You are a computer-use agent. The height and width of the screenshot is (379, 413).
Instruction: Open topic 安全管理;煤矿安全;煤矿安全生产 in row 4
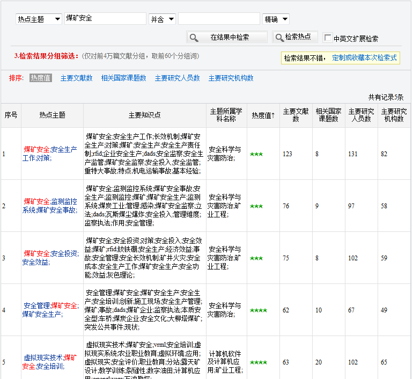tap(50, 310)
